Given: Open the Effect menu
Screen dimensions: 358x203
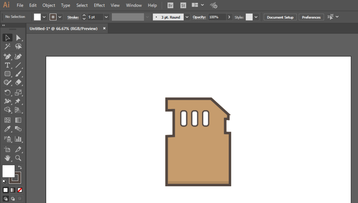Looking at the screenshot, I should [x=99, y=5].
